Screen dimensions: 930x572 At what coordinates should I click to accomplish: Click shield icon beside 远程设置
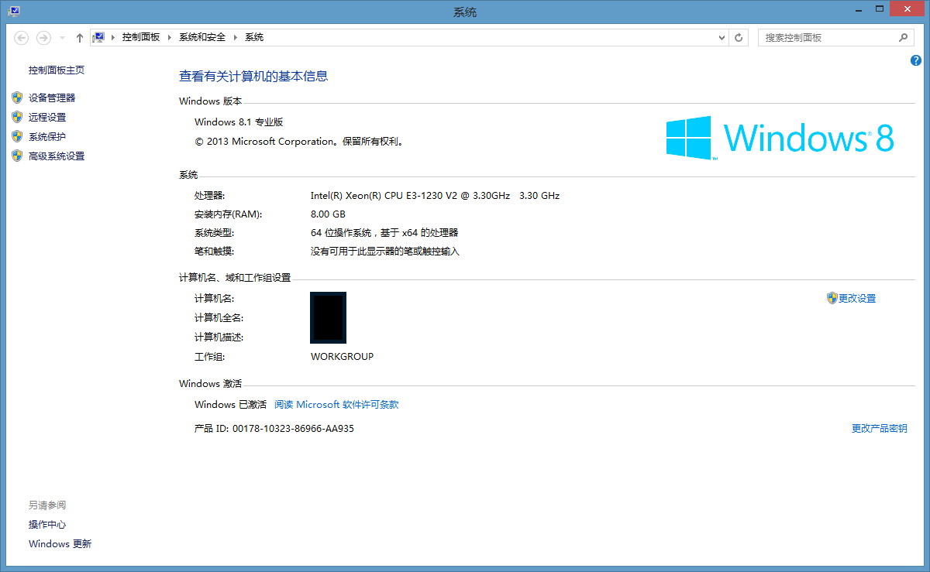18,117
